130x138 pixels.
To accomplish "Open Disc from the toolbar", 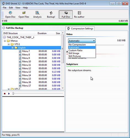I will tap(10, 14).
